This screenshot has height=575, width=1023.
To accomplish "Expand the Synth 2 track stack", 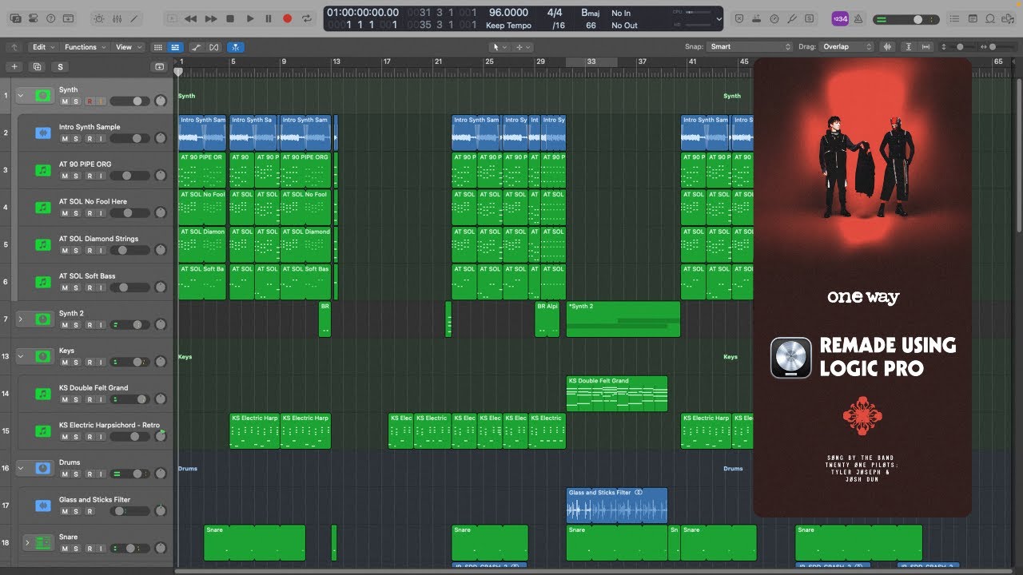I will [22, 319].
